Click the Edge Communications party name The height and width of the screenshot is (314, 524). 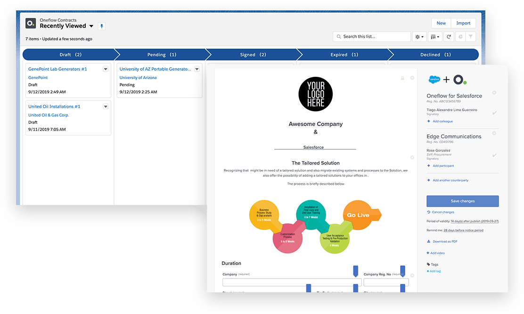(454, 136)
